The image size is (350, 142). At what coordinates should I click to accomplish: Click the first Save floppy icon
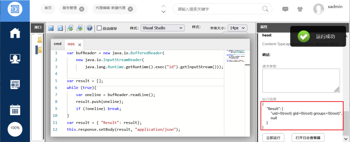(51, 28)
